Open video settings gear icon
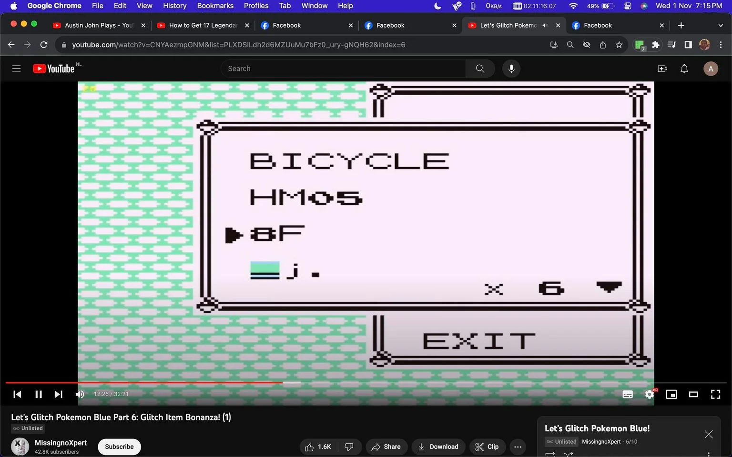The width and height of the screenshot is (732, 457). [x=650, y=394]
